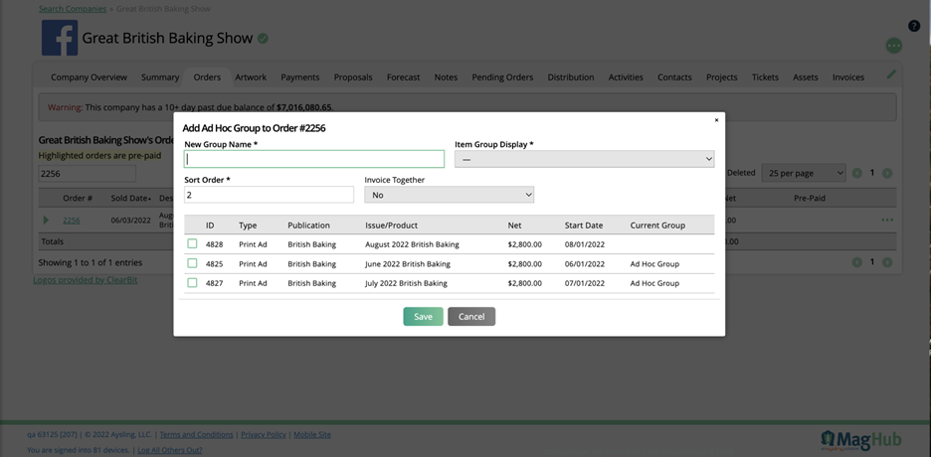Open the green ellipsis actions menu
The image size is (931, 457).
coord(893,46)
